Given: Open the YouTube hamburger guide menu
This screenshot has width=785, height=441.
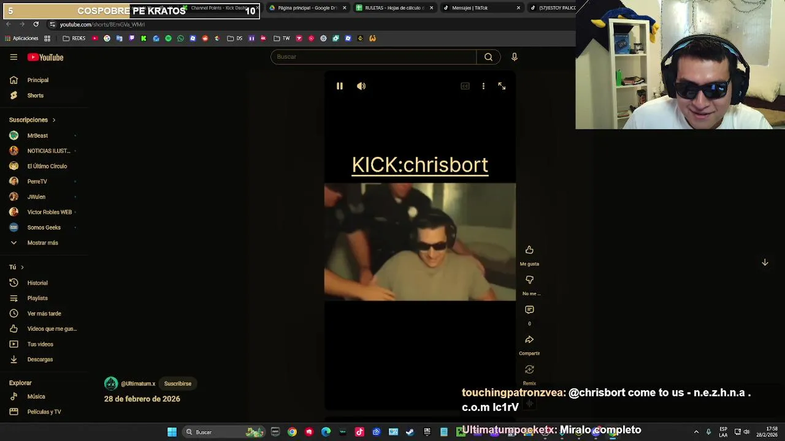Looking at the screenshot, I should (x=13, y=57).
